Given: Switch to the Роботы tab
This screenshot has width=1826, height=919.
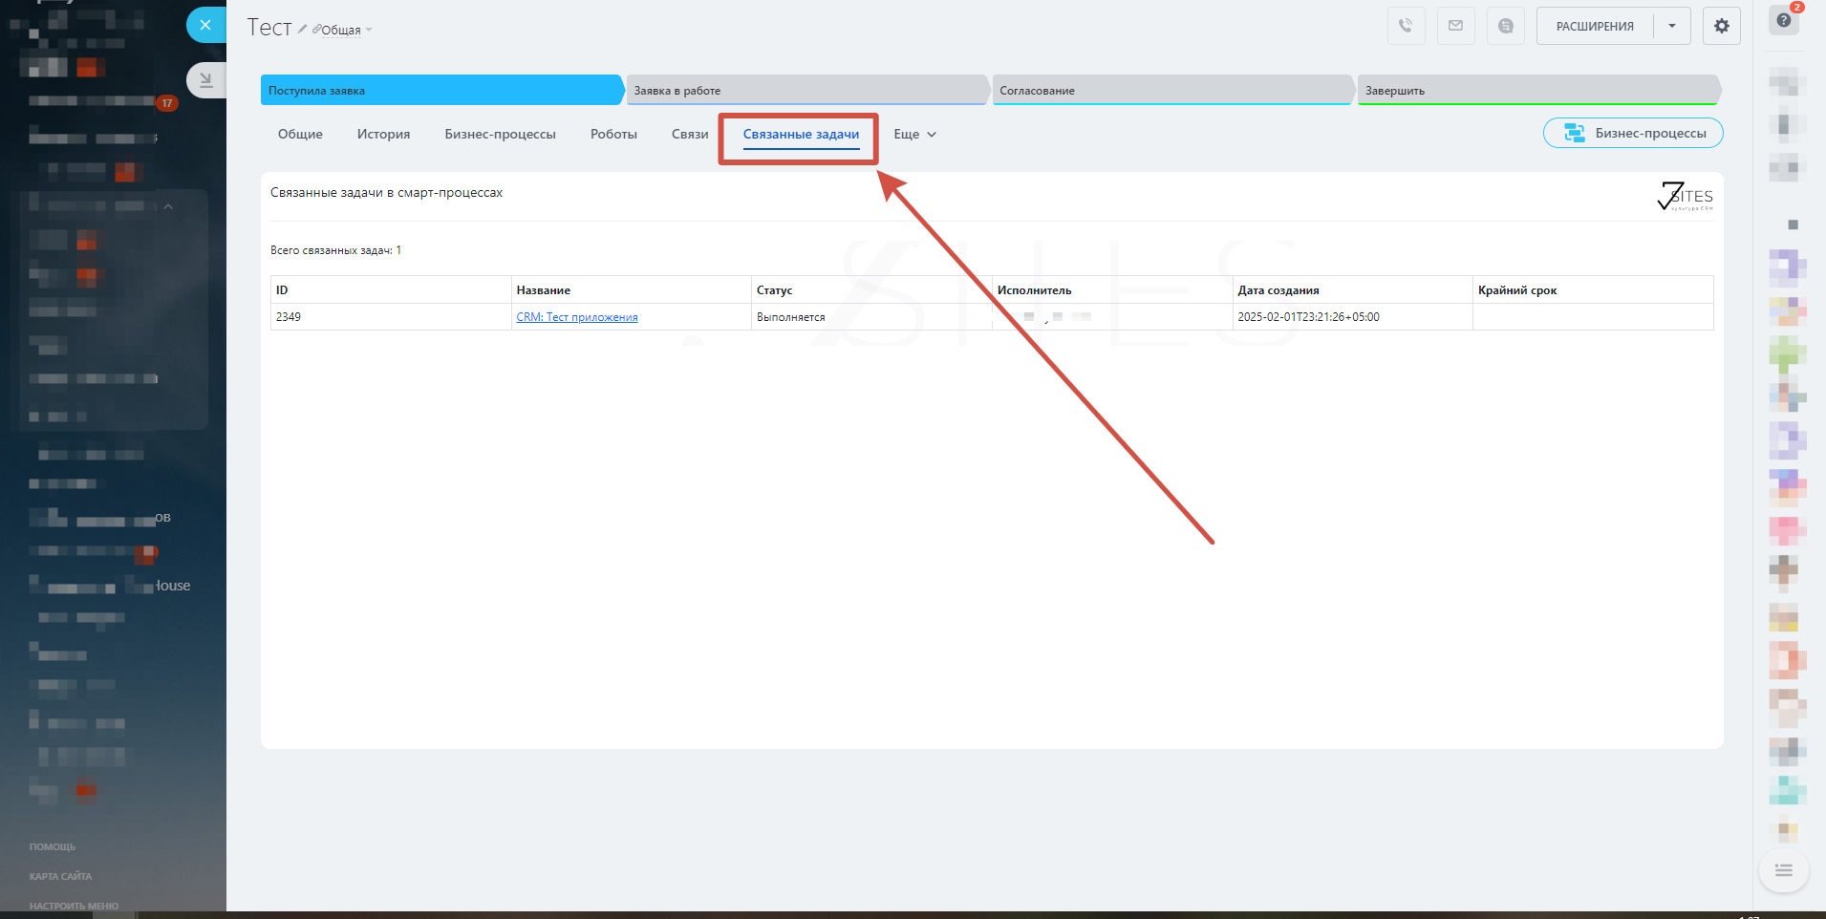Looking at the screenshot, I should pos(613,135).
